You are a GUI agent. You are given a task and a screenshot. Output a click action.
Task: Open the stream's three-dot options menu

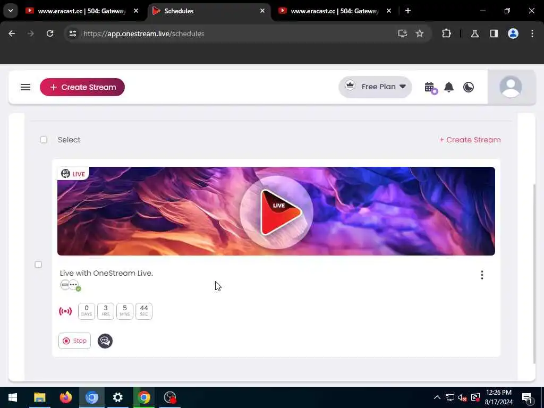[482, 275]
